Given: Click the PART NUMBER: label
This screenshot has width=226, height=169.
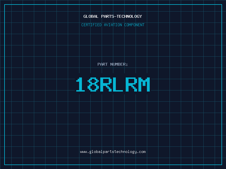Looking at the screenshot, I should pyautogui.click(x=112, y=64).
